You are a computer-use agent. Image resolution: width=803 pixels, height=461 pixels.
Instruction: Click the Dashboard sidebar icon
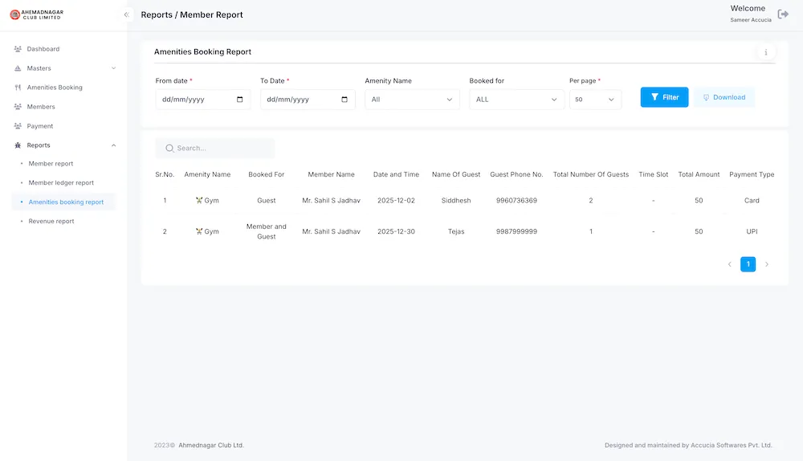point(18,49)
